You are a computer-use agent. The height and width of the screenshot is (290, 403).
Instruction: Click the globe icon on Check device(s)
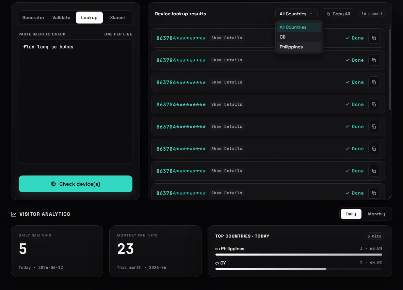(x=53, y=184)
